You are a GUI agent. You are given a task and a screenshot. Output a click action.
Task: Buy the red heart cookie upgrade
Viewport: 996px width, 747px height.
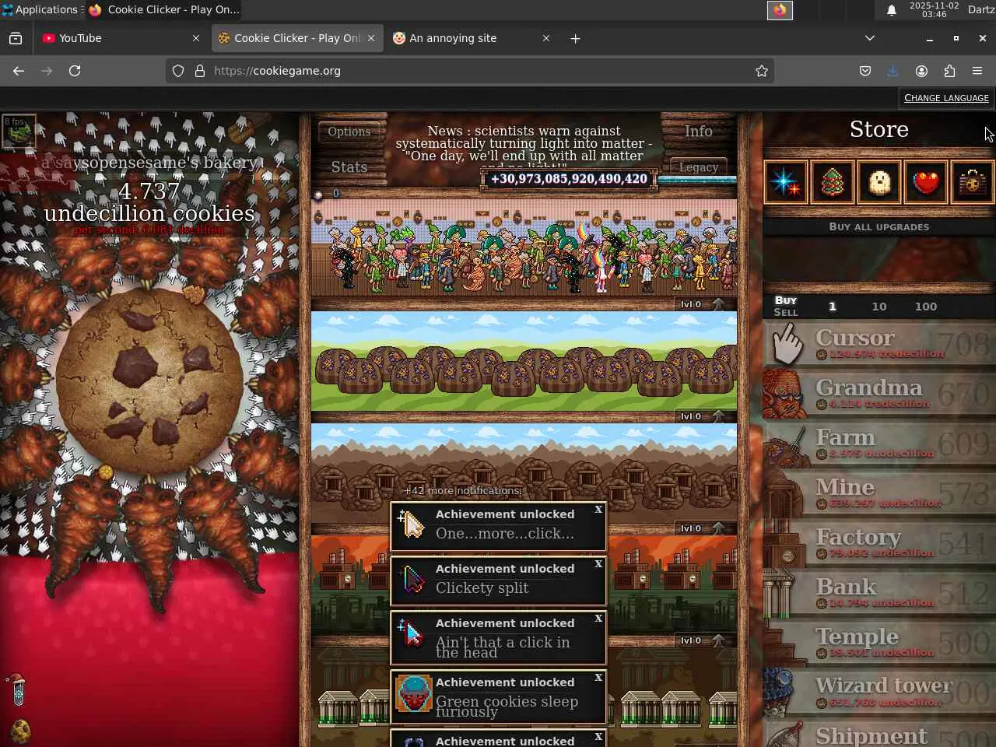[926, 182]
